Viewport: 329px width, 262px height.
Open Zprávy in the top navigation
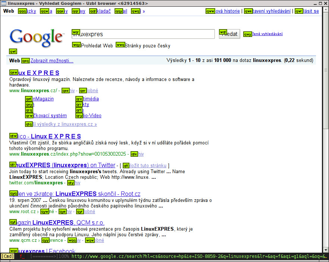pos(78,11)
